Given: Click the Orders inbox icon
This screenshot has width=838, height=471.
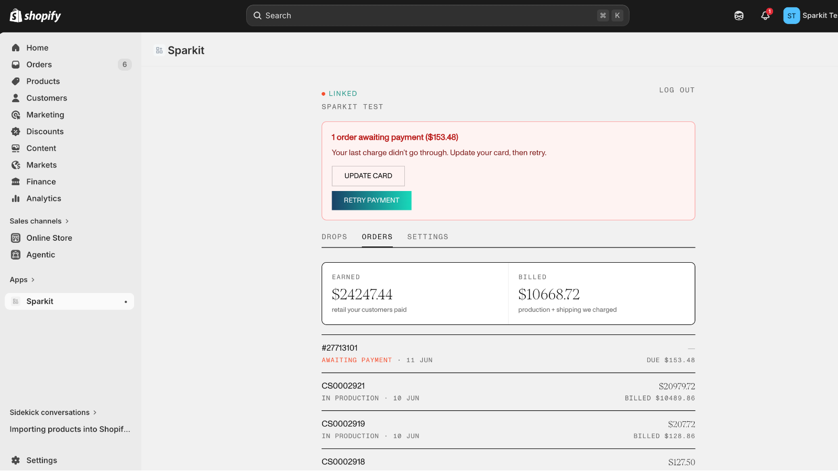Looking at the screenshot, I should (x=16, y=64).
